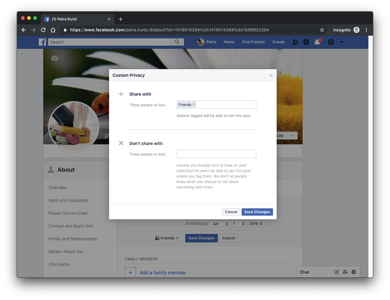Open chat settings gear icon
The image size is (390, 300).
coord(353,272)
